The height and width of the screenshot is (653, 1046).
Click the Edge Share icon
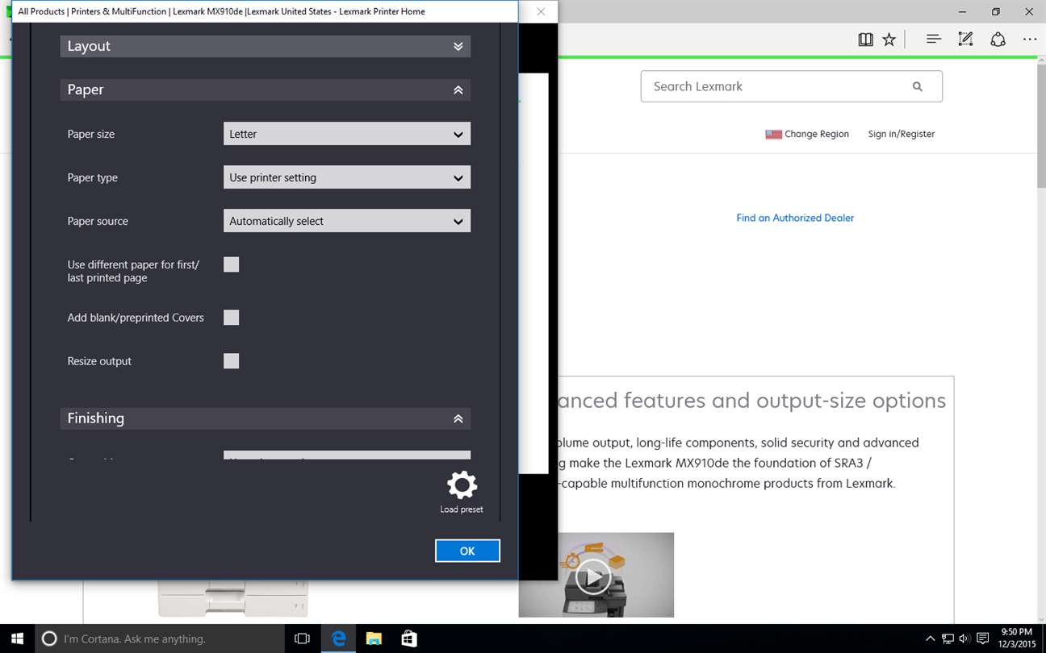[x=998, y=39]
